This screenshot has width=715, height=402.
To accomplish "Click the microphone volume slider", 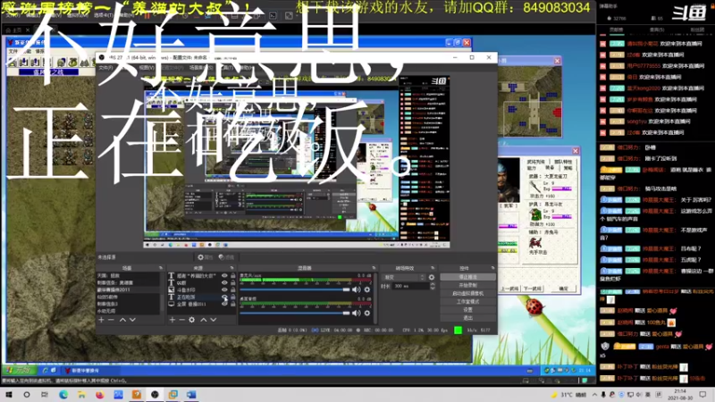I will coord(295,289).
